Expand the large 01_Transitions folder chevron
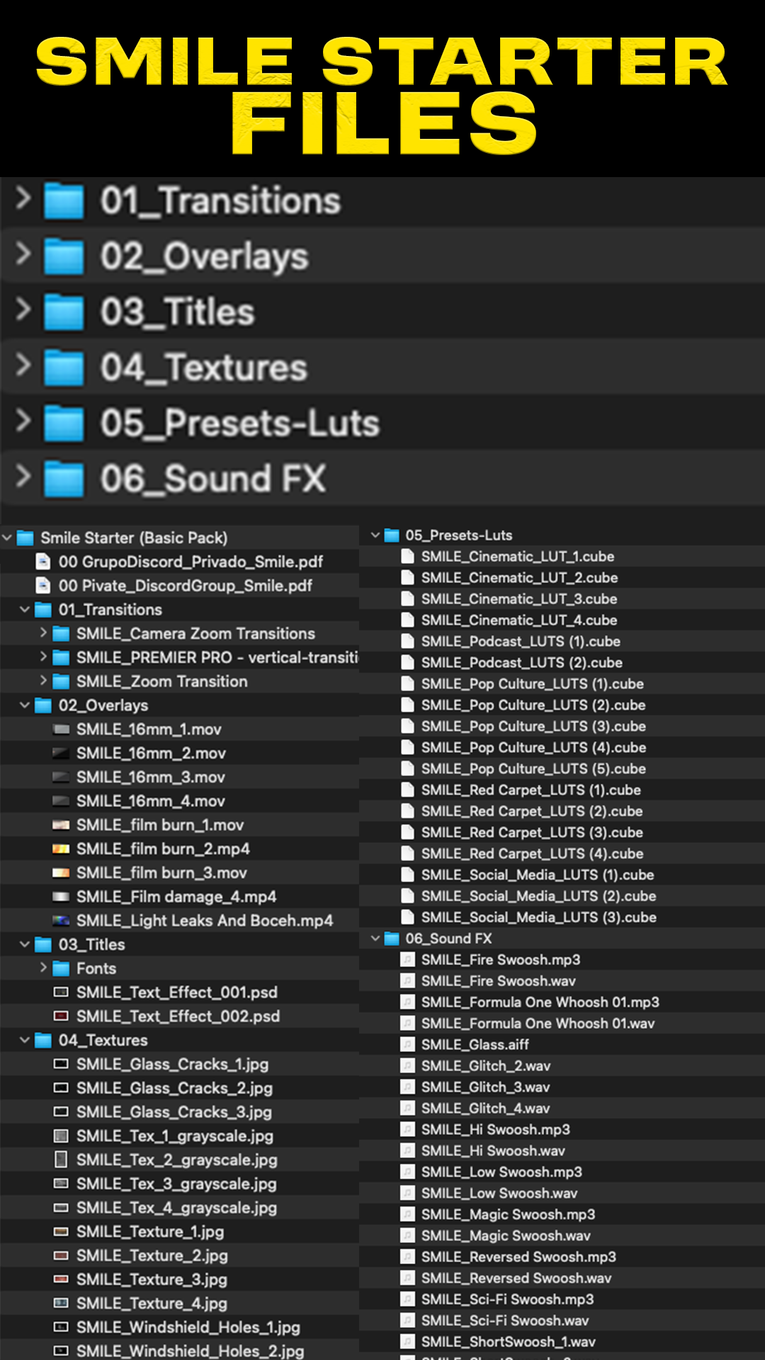Image resolution: width=765 pixels, height=1360 pixels. point(23,198)
